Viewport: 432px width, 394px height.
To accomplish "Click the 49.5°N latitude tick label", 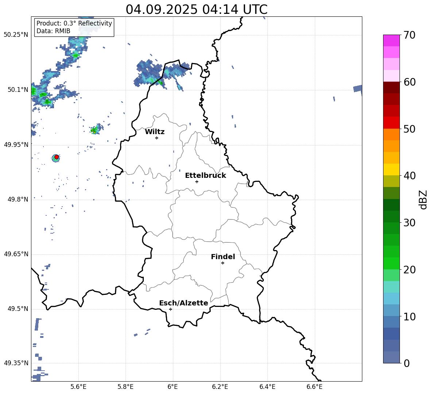I will (18, 309).
